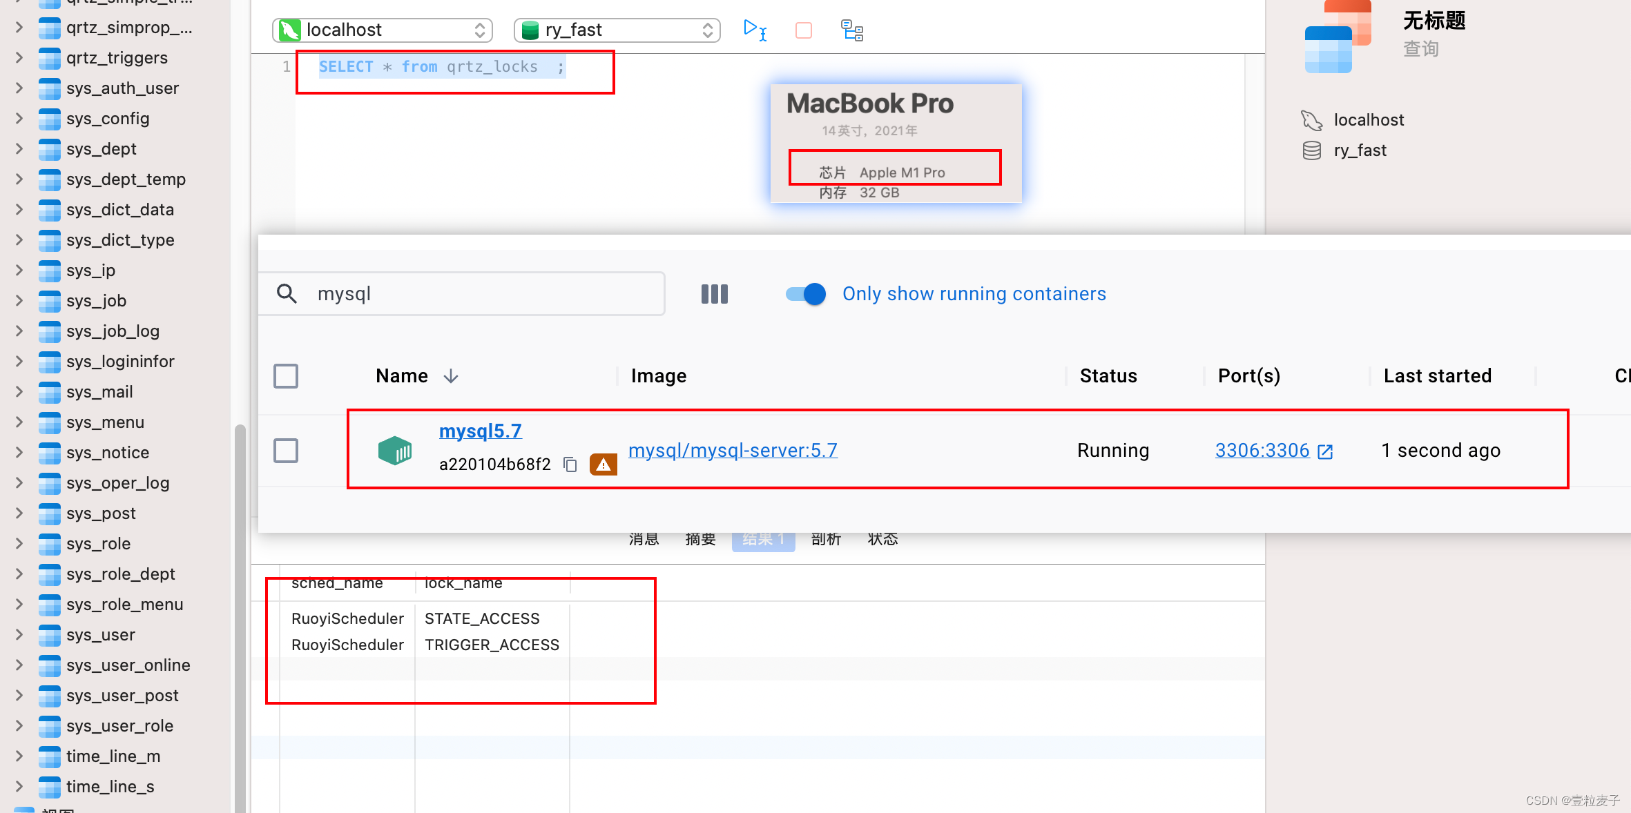Image resolution: width=1631 pixels, height=813 pixels.
Task: Click the sys_job table icon
Action: 50,301
